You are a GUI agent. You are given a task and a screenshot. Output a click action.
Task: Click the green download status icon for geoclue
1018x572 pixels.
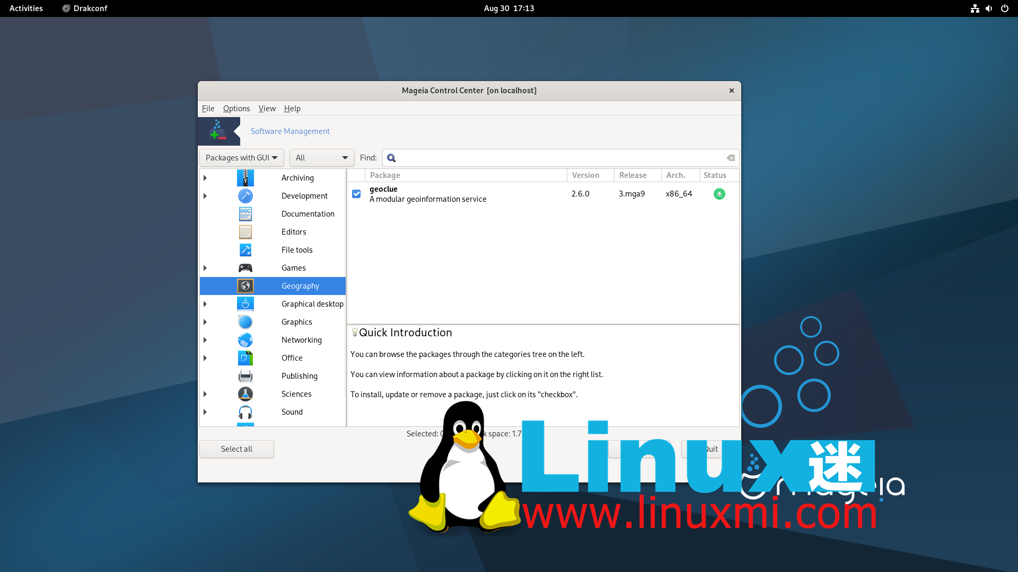719,194
